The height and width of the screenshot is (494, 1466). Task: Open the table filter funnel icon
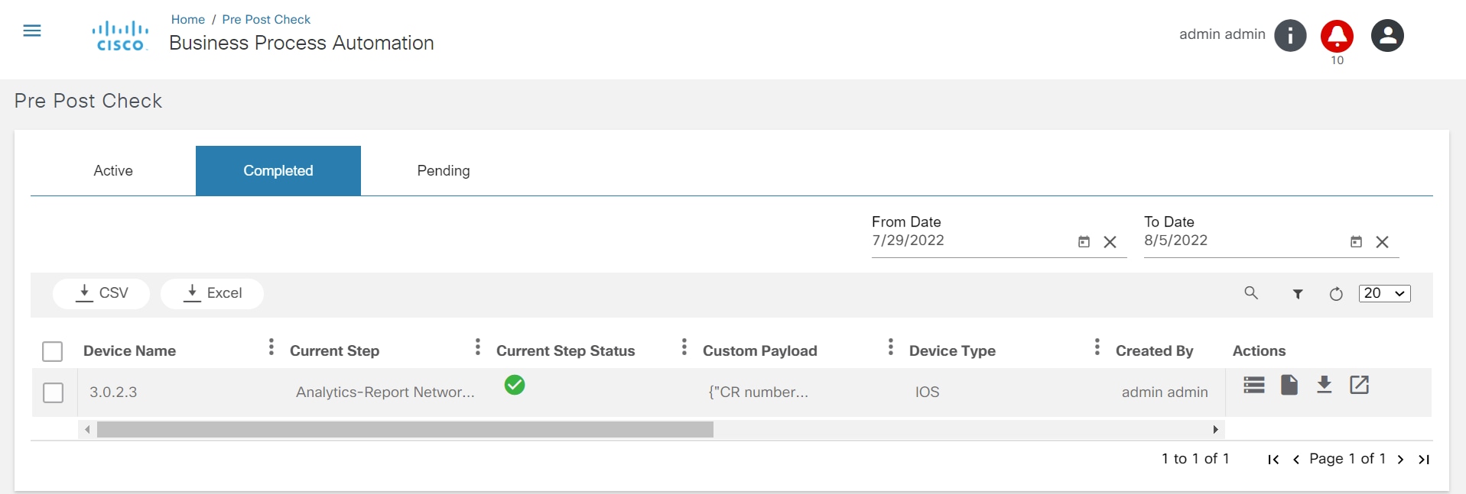pos(1298,294)
